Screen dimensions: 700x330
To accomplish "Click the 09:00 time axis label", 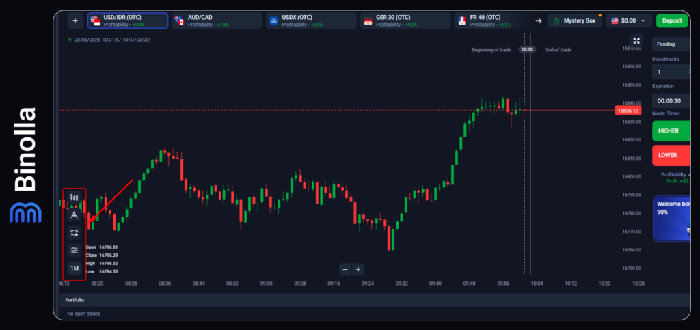I will [267, 284].
